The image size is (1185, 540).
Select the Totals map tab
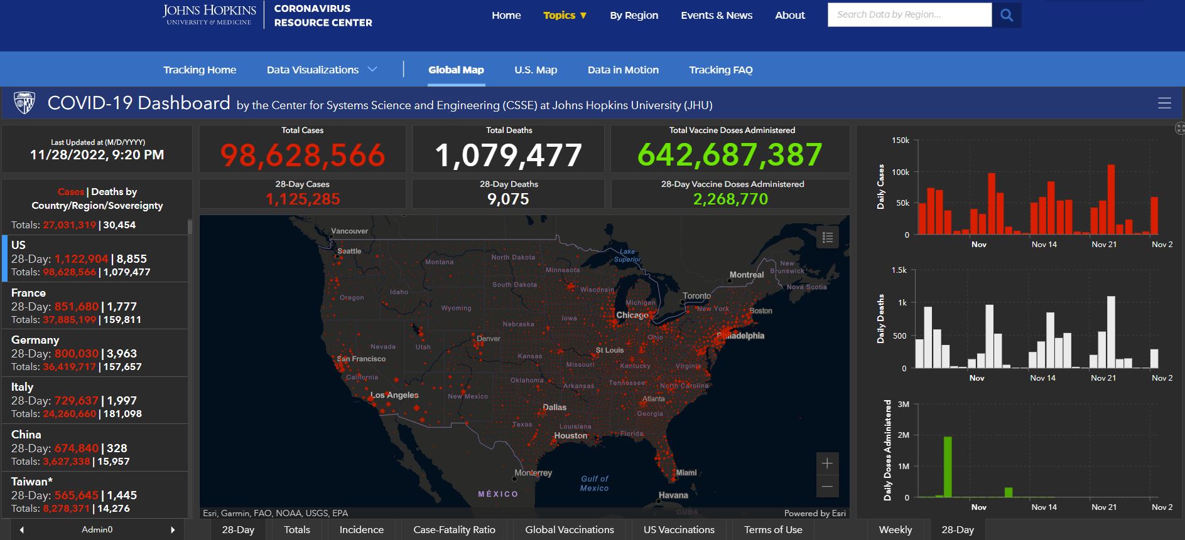tap(297, 530)
